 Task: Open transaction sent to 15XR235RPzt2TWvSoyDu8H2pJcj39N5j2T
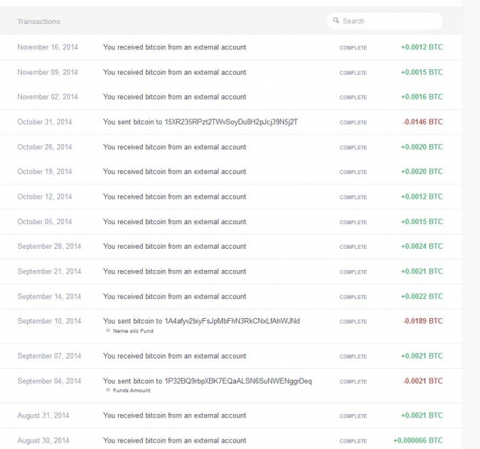tap(200, 122)
